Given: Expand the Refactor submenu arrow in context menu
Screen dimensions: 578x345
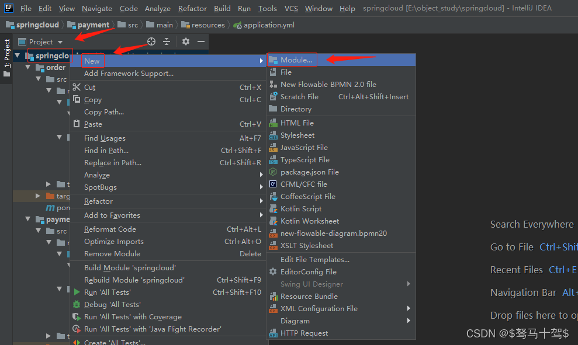Looking at the screenshot, I should click(261, 201).
